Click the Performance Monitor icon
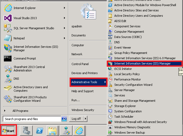This screenshot has width=183, height=136. (110, 79)
